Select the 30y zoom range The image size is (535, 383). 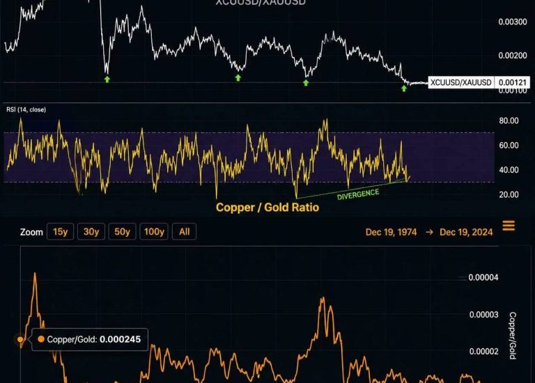click(91, 232)
